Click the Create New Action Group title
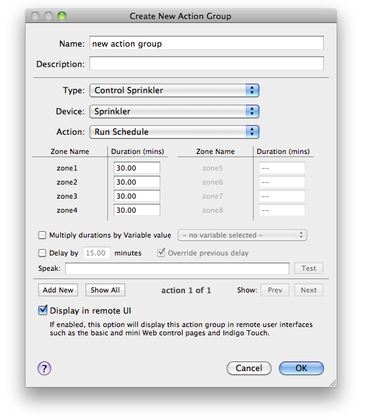The height and width of the screenshot is (419, 366). click(180, 17)
